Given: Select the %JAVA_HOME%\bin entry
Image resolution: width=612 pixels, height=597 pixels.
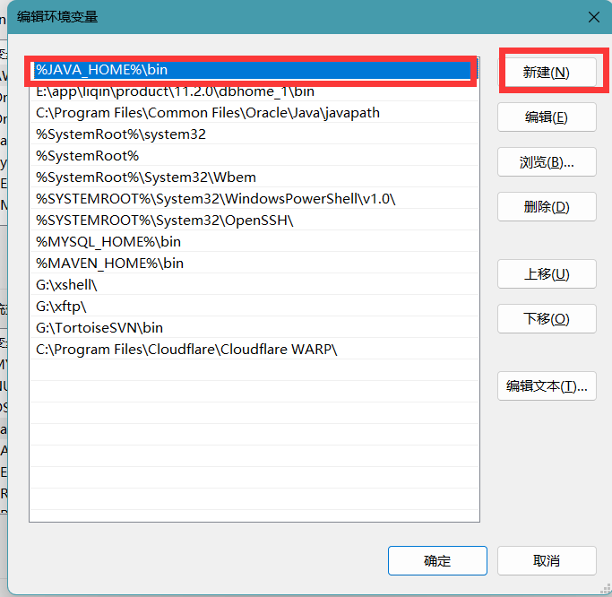Looking at the screenshot, I should pyautogui.click(x=254, y=70).
